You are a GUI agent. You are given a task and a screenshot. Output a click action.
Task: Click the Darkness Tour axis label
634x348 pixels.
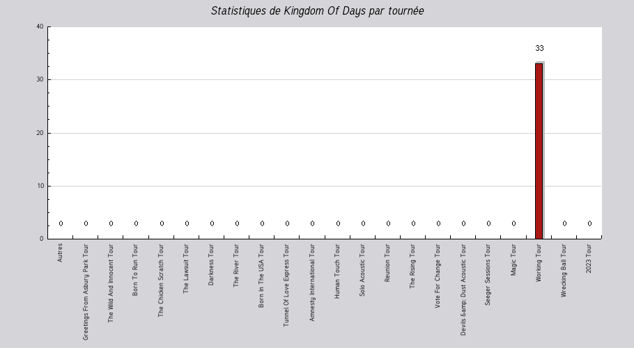[210, 264]
